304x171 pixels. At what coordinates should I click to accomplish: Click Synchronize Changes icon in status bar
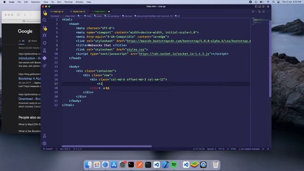tap(57, 149)
